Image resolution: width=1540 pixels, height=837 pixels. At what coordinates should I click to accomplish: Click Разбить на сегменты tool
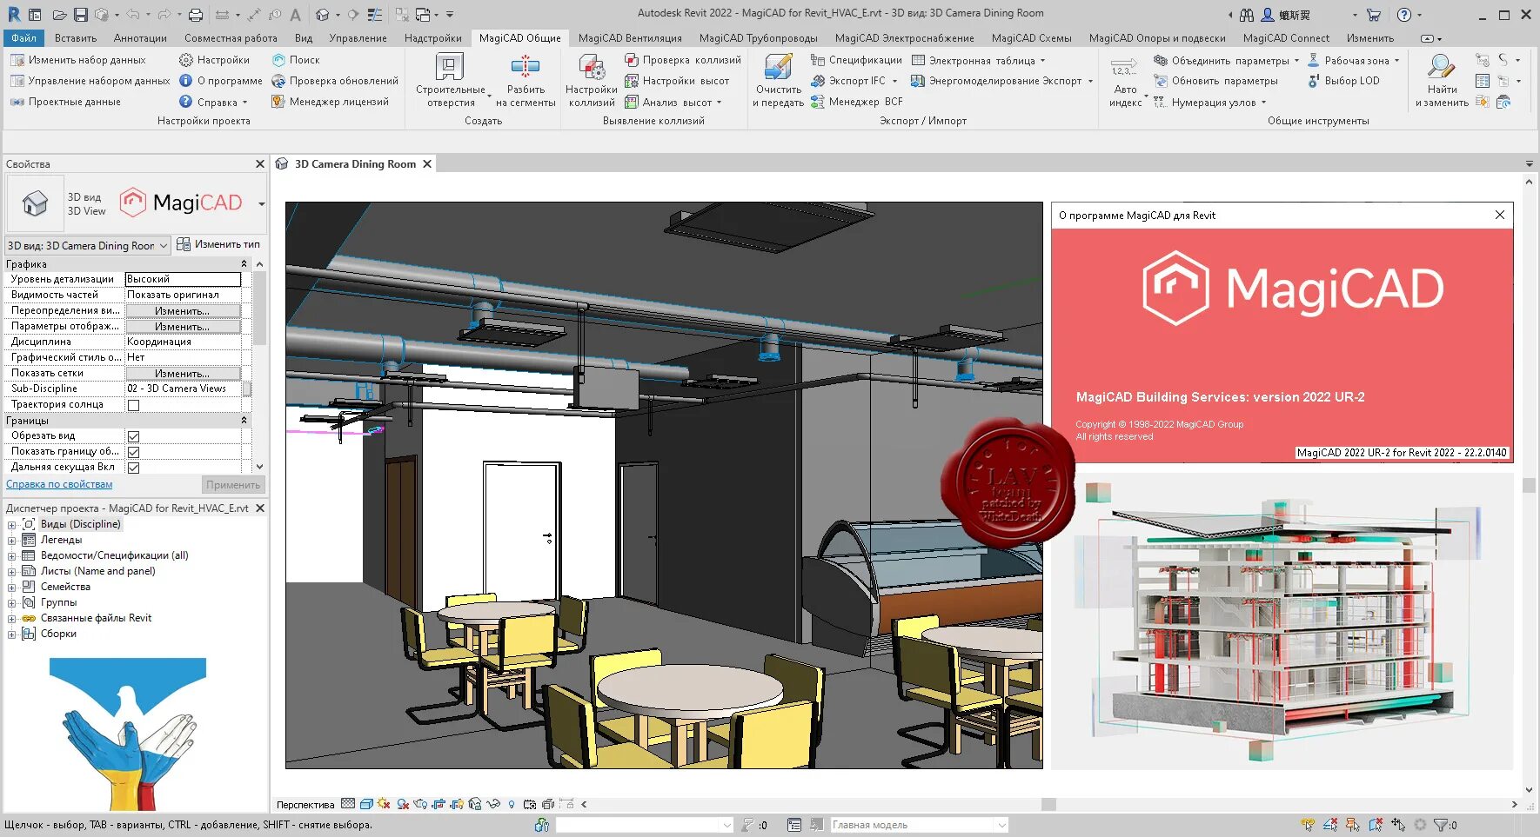pos(526,81)
